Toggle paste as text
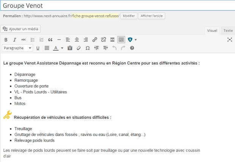Image resolution: width=235 pixels, height=162 pixels. coord(70,48)
